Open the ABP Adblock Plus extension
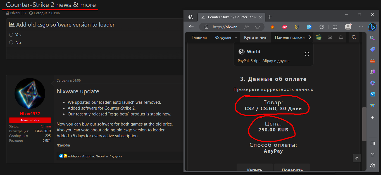Screen dimensions: 381x175 [285, 27]
